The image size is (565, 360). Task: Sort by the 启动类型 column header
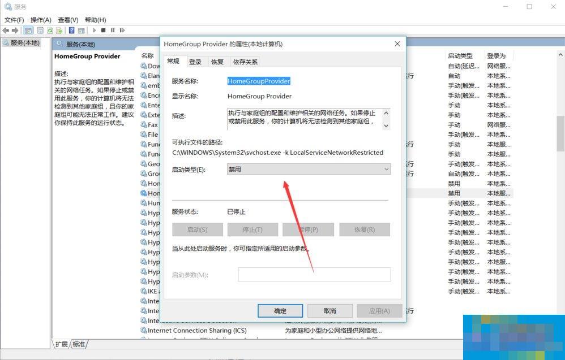coord(460,56)
